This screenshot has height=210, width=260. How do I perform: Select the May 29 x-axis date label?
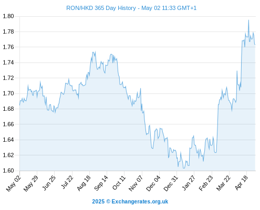pyautogui.click(x=31, y=183)
